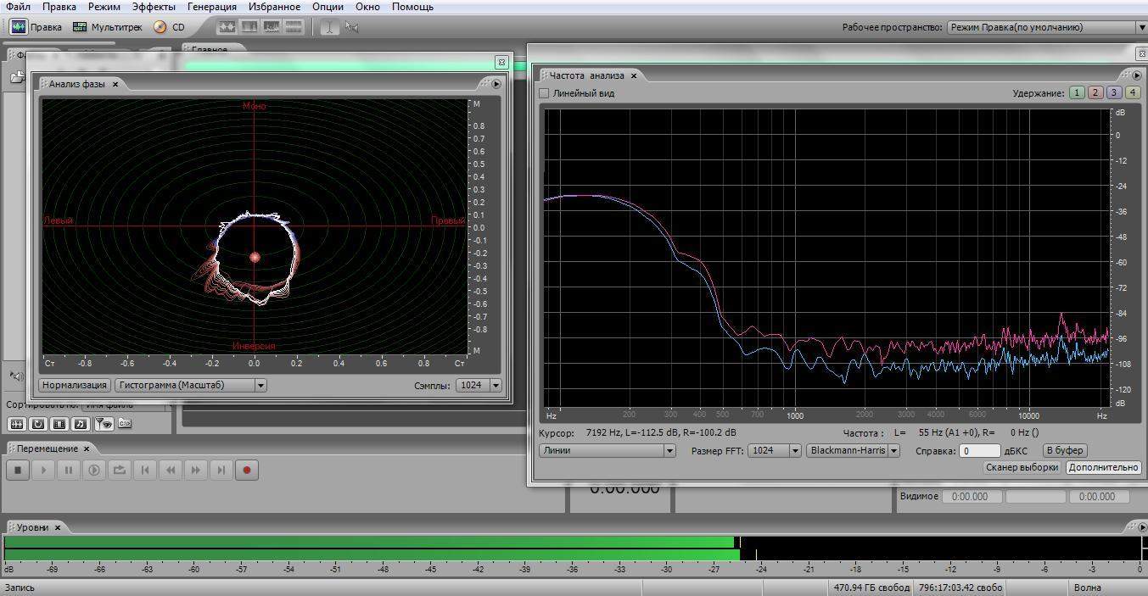Screen dimensions: 1148x596
Task: Toggle show loop files filter icon
Action: pos(38,424)
